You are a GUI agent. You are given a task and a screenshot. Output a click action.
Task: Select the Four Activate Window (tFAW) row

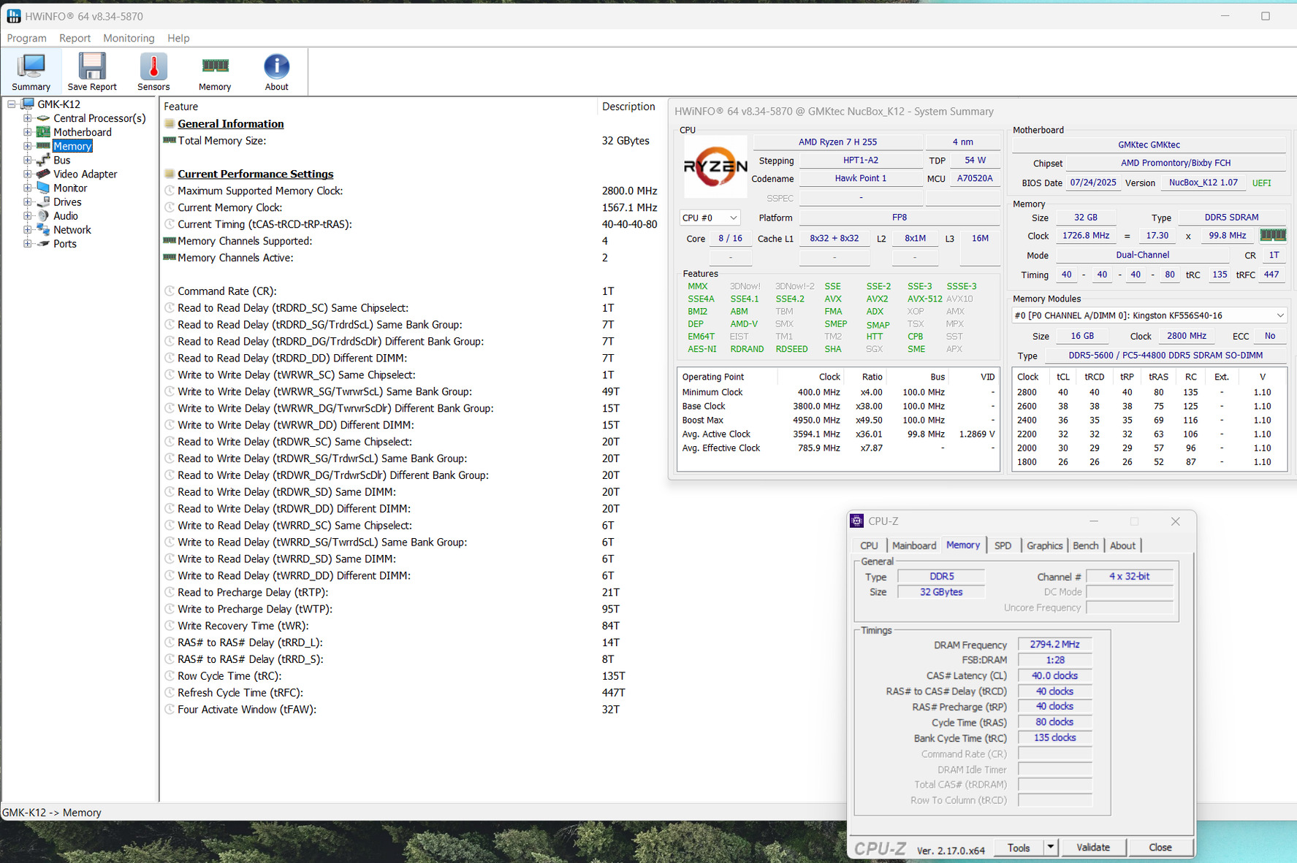[x=411, y=709]
